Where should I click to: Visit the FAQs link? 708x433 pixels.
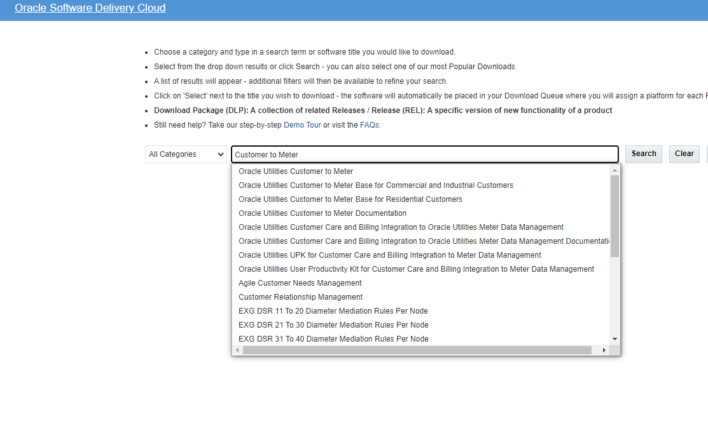(370, 125)
